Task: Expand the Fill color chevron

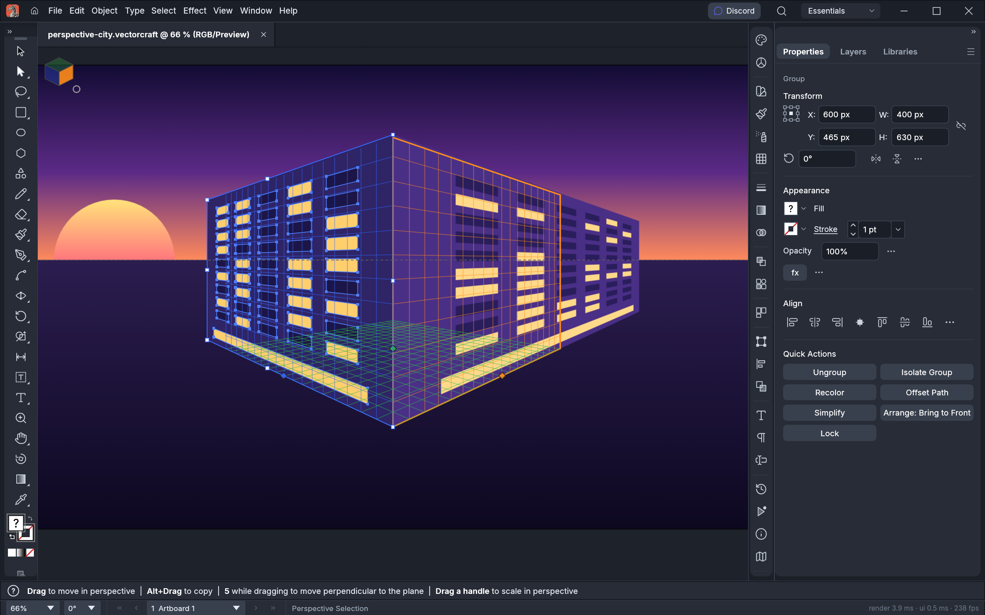Action: (804, 209)
